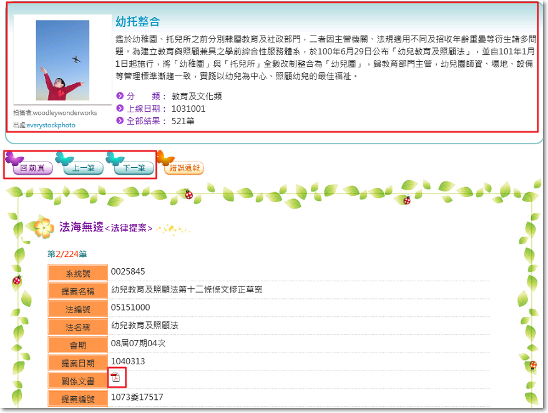Click the arrow bullet before 分類
Screen dimensions: 548x413
click(120, 96)
